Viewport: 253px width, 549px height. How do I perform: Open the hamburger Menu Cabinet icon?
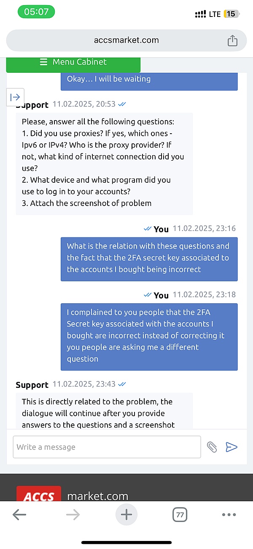coord(43,62)
